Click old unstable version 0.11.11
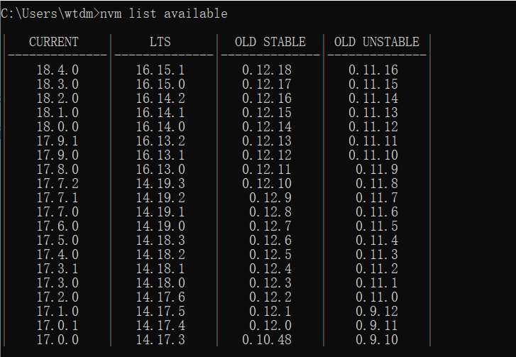Screen dimensions: 516x357 coord(373,141)
